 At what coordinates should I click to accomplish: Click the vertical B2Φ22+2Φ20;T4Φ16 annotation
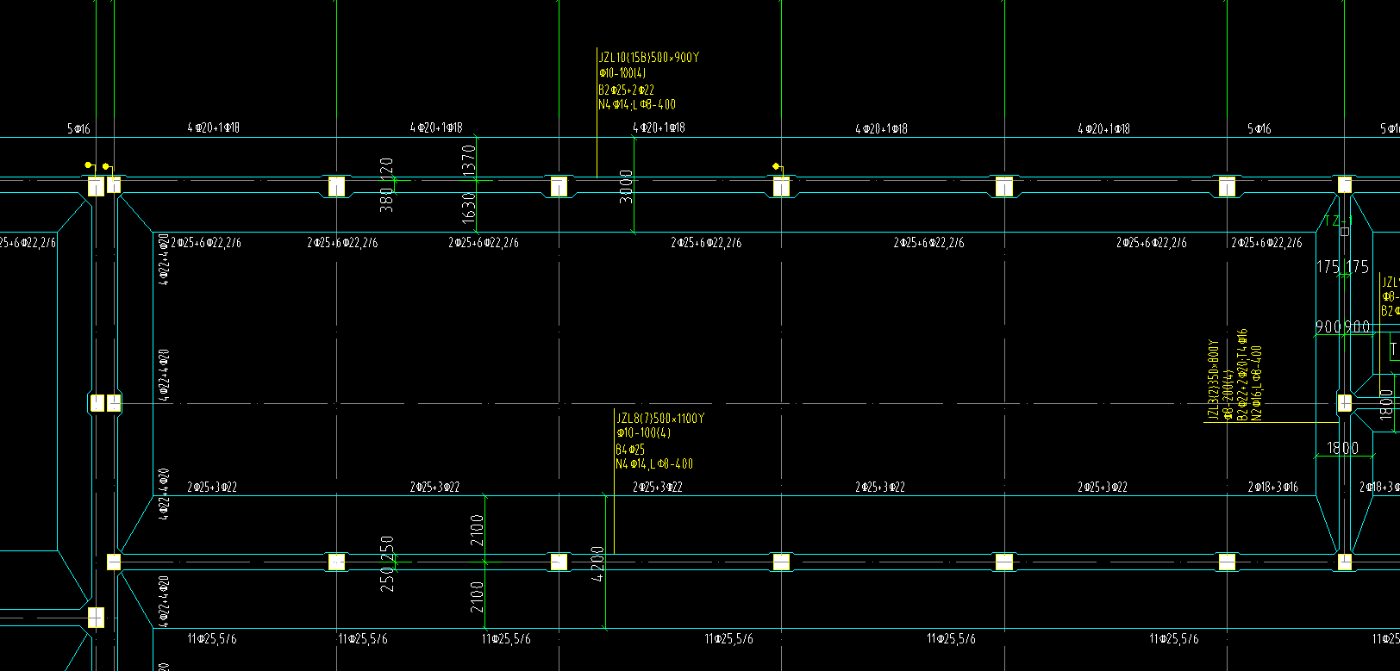[1242, 375]
